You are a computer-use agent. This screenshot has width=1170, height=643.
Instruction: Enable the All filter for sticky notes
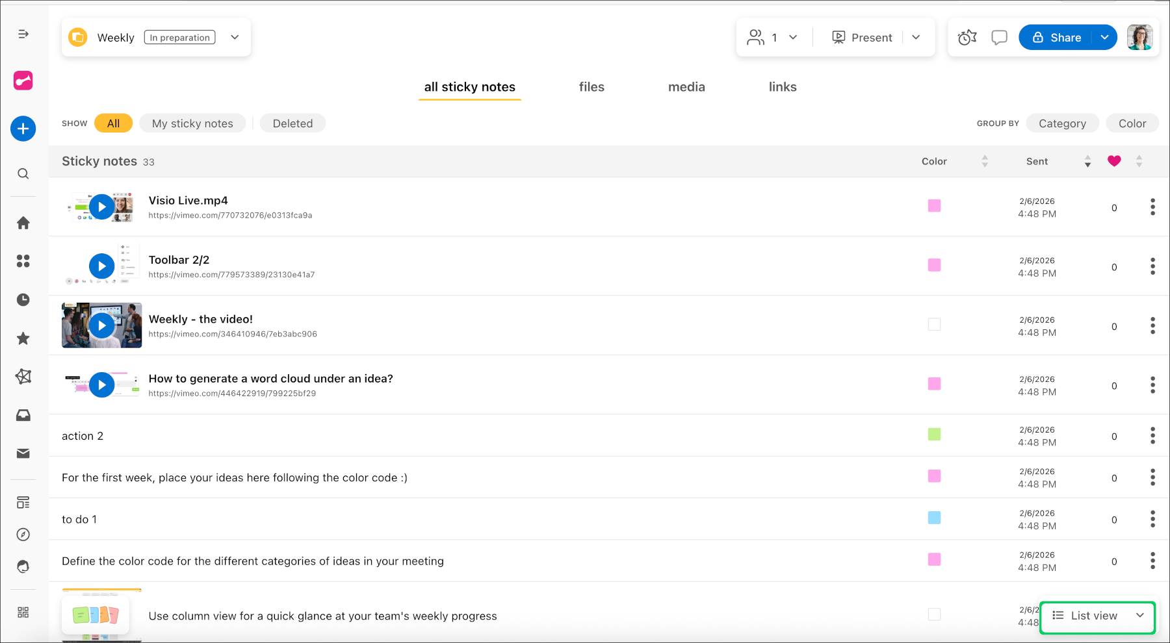pyautogui.click(x=113, y=123)
